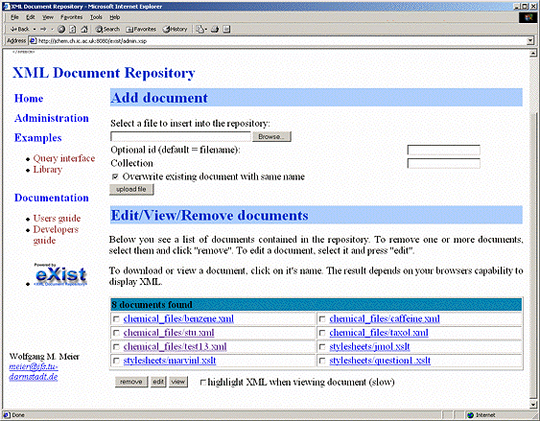Click the Internet zone globe in status bar
Image resolution: width=540 pixels, height=421 pixels.
point(470,415)
